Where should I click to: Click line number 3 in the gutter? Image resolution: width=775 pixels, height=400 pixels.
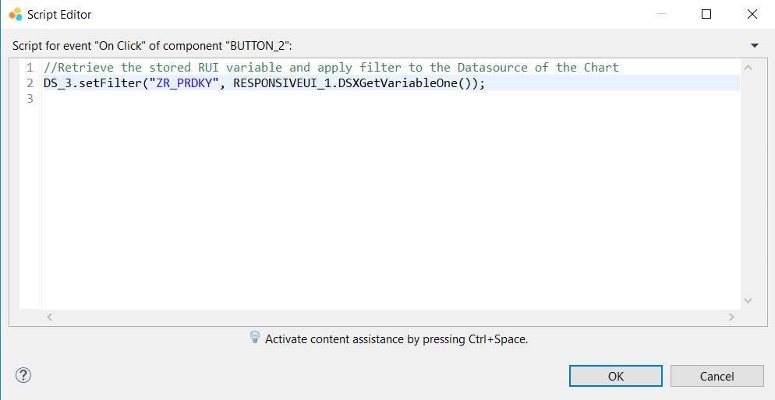pyautogui.click(x=30, y=99)
